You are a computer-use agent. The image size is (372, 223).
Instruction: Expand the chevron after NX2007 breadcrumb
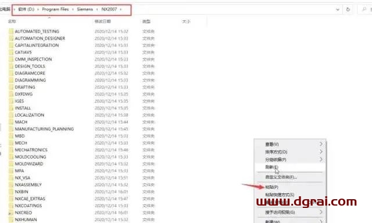(x=121, y=9)
